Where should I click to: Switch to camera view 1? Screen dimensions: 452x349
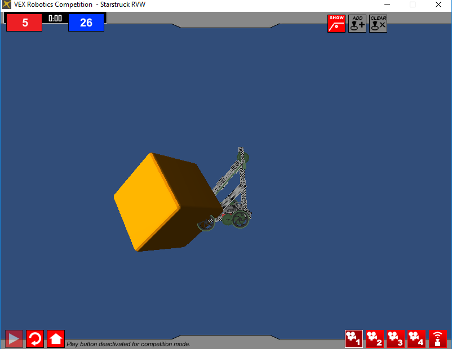[x=354, y=339]
